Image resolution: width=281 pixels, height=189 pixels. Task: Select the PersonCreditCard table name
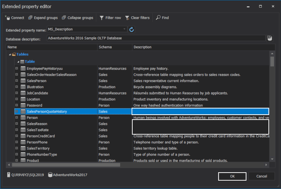[x=41, y=136]
